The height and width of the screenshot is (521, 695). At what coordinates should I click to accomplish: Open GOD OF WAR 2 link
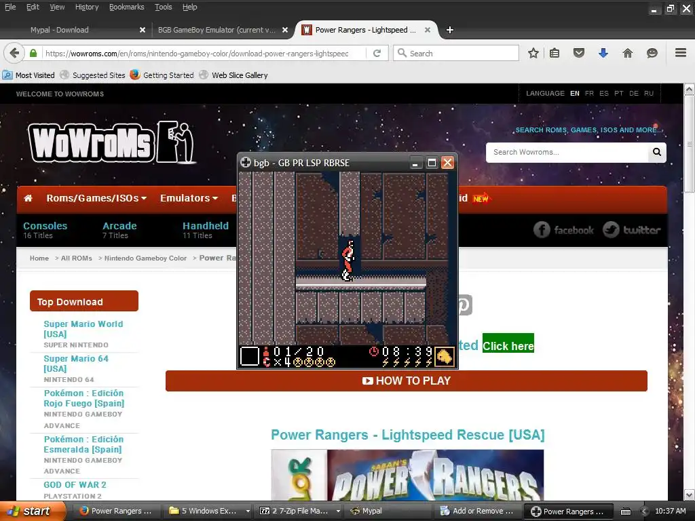point(75,484)
